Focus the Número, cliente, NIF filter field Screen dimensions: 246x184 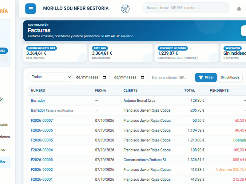coord(171,78)
